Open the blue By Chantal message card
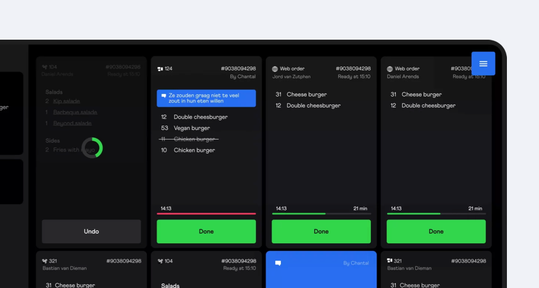Viewport: 539px width, 288px height. click(x=321, y=269)
